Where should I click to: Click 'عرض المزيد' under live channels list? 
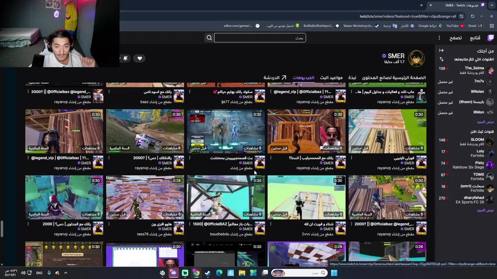(x=485, y=210)
